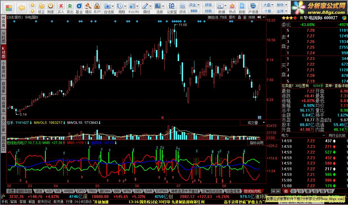
Task: Click the 11.66 high price marker
Action: tap(183, 25)
